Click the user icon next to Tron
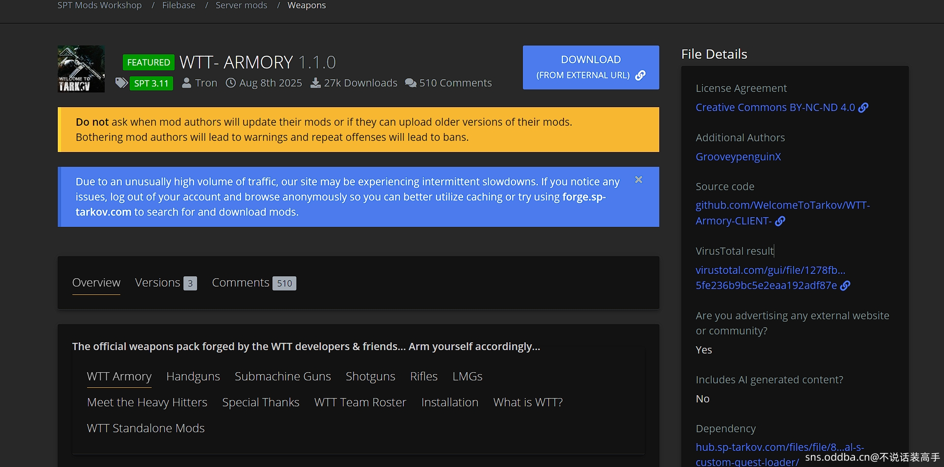This screenshot has height=467, width=944. click(186, 83)
